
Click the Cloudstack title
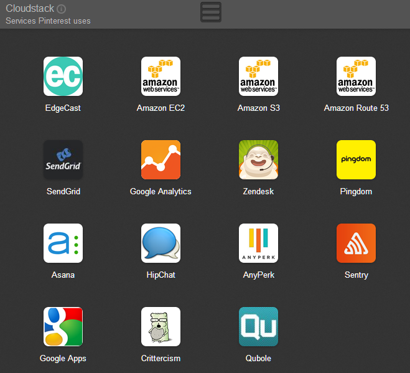[30, 9]
